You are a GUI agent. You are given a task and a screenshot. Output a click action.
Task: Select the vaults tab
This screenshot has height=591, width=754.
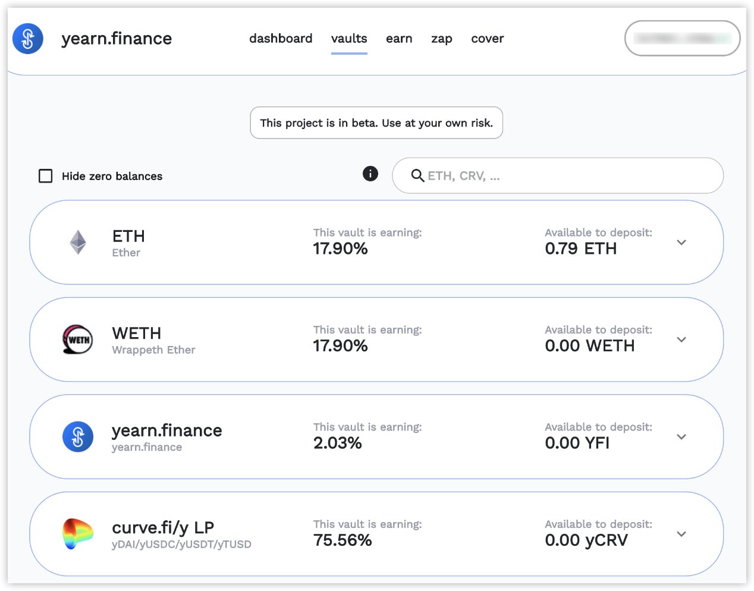click(x=349, y=39)
